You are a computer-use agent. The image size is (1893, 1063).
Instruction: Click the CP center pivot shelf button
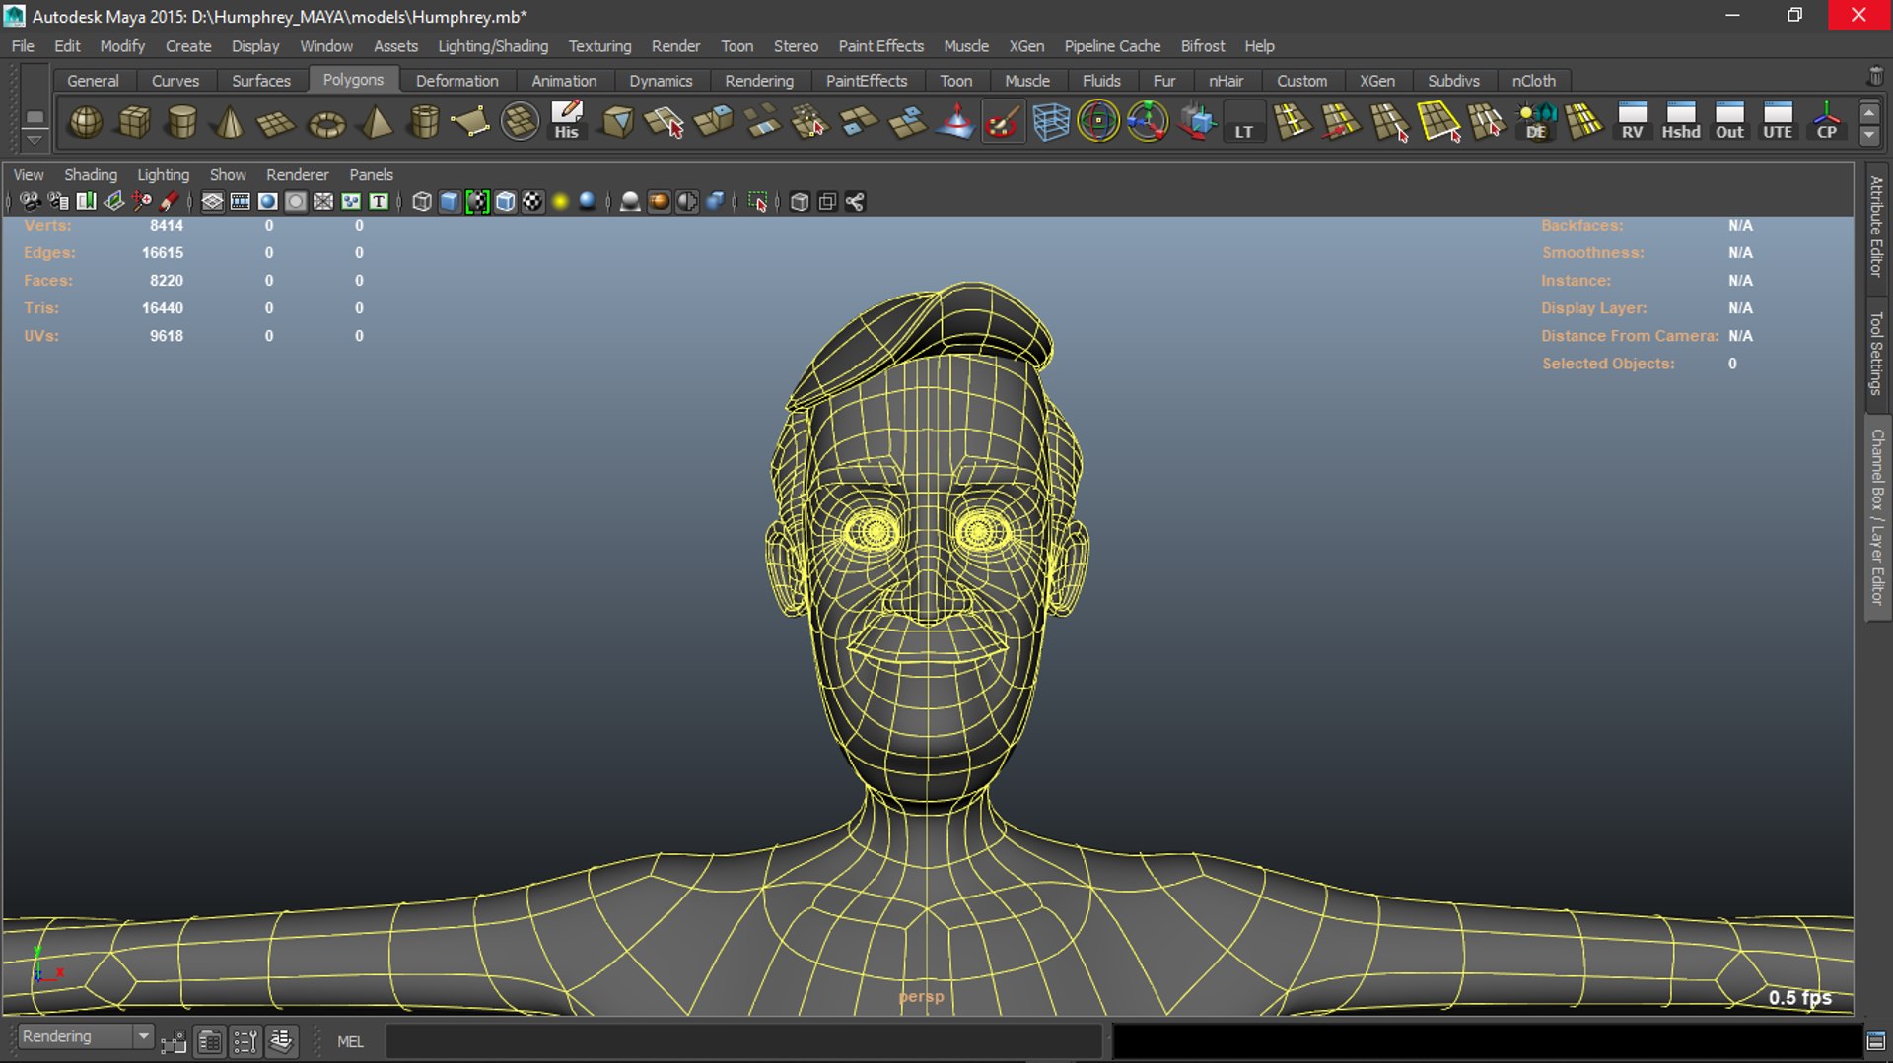[x=1826, y=121]
